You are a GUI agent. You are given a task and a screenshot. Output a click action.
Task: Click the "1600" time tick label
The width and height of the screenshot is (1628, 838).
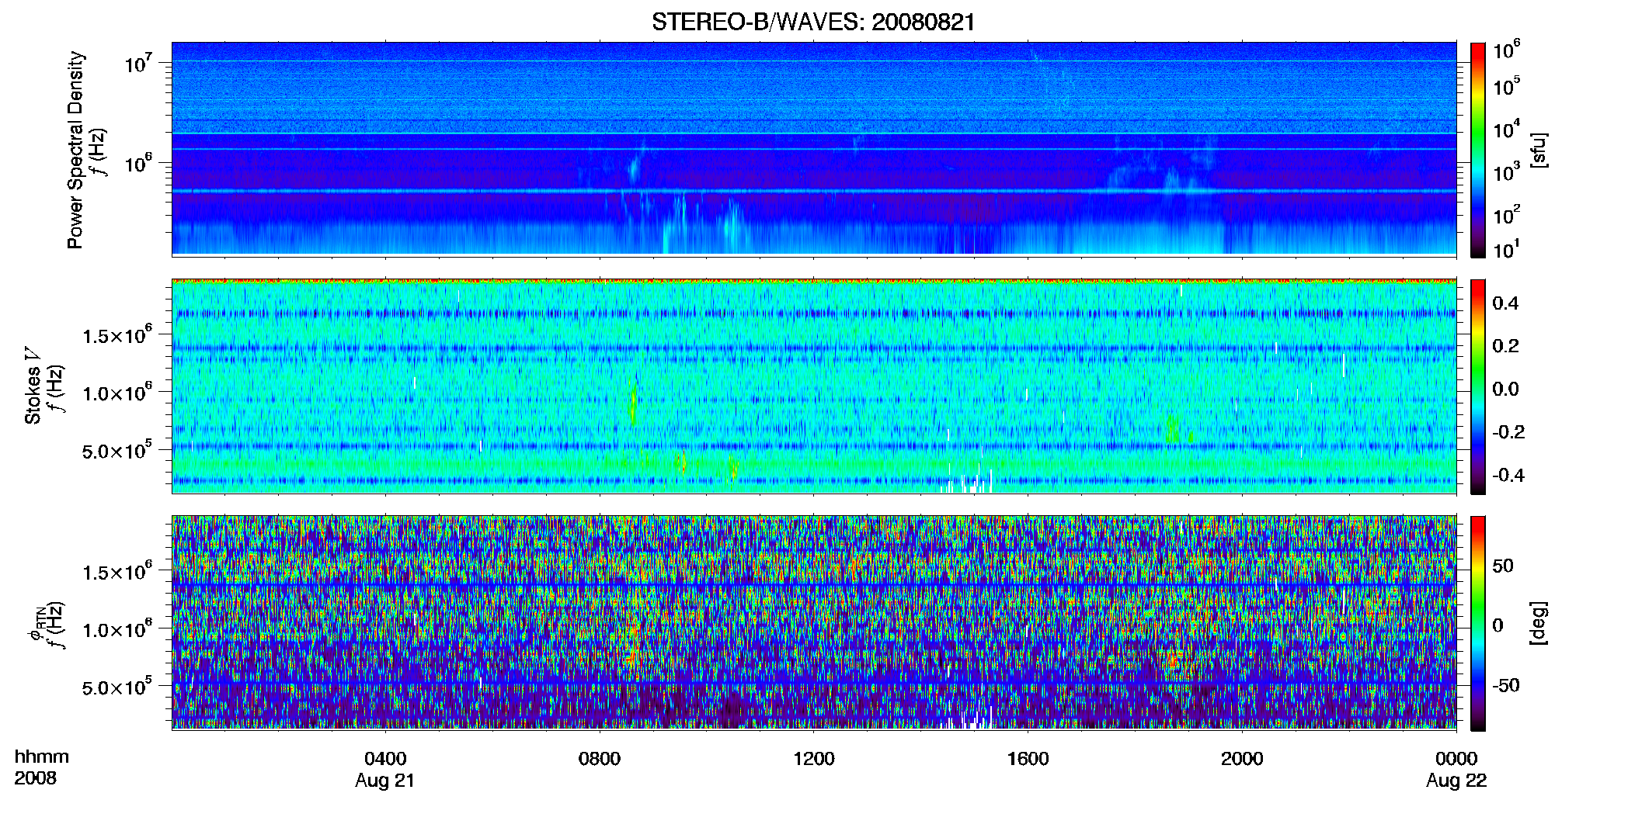click(1028, 759)
